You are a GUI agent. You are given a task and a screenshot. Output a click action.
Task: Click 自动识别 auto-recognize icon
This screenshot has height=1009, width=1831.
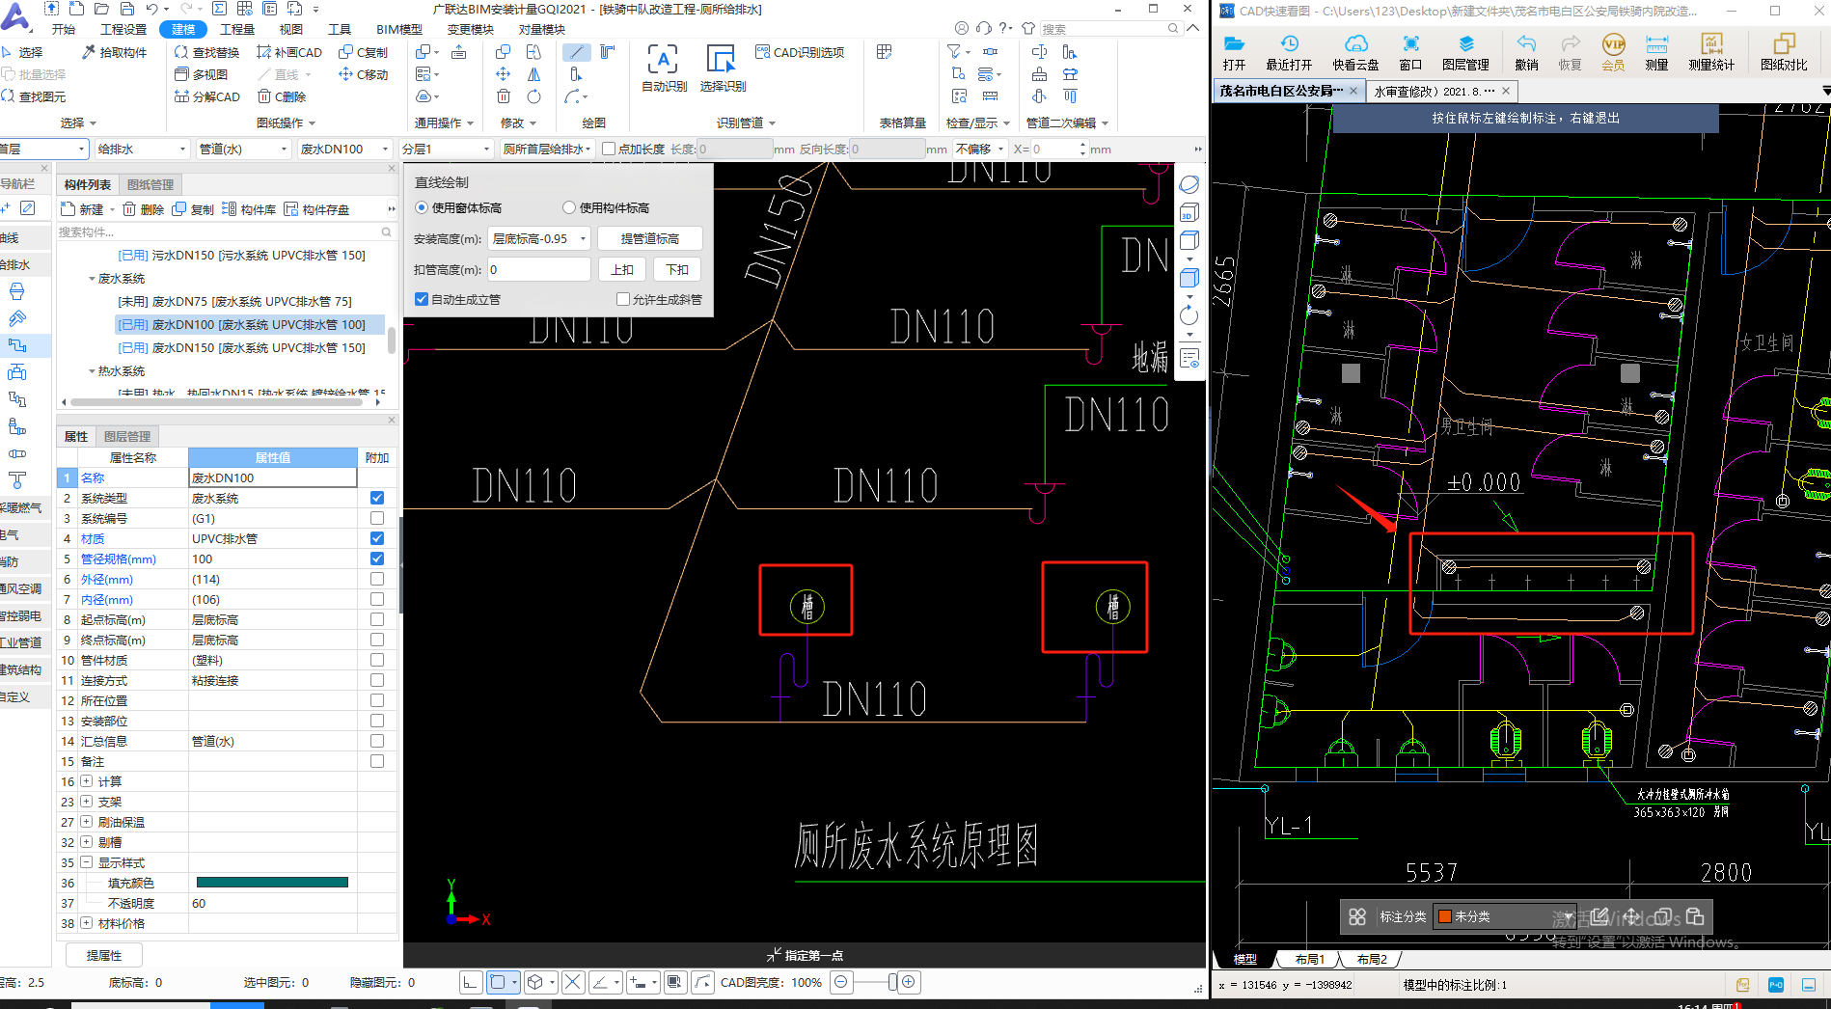click(664, 68)
